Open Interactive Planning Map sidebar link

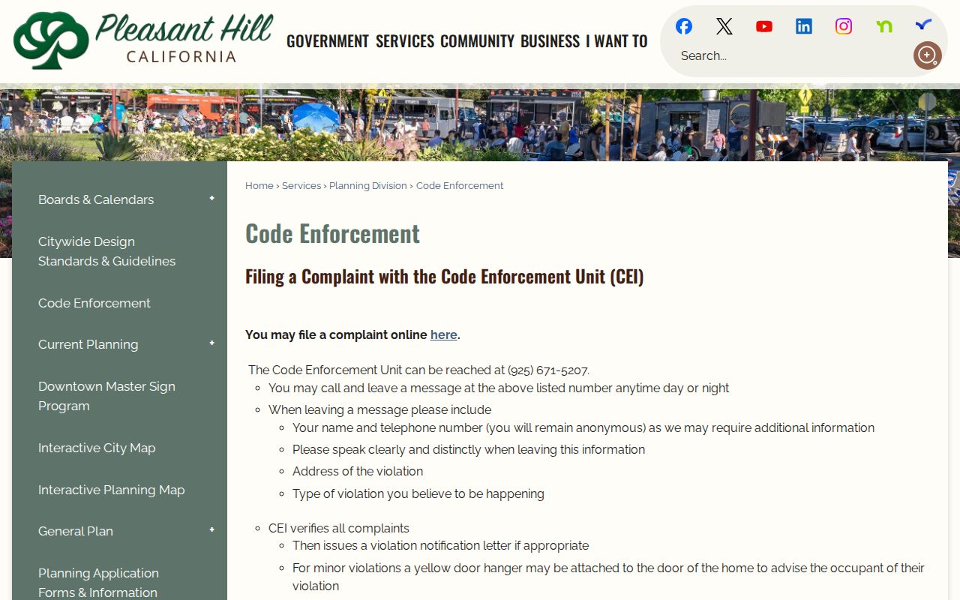point(112,490)
